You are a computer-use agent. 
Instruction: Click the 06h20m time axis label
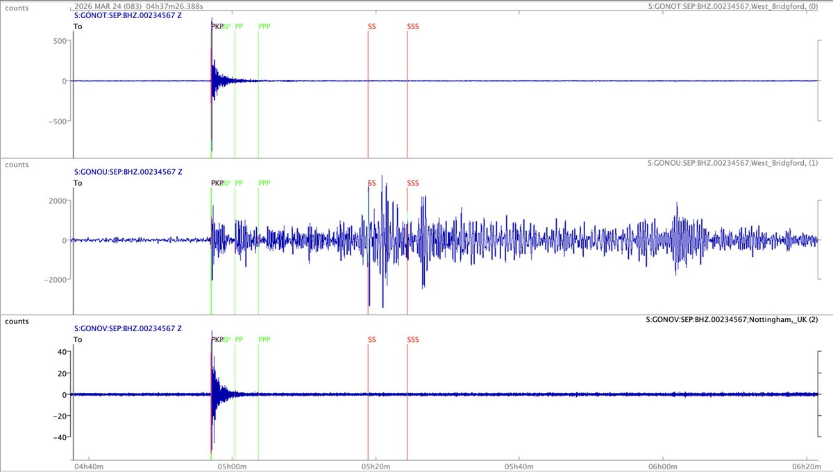[807, 466]
